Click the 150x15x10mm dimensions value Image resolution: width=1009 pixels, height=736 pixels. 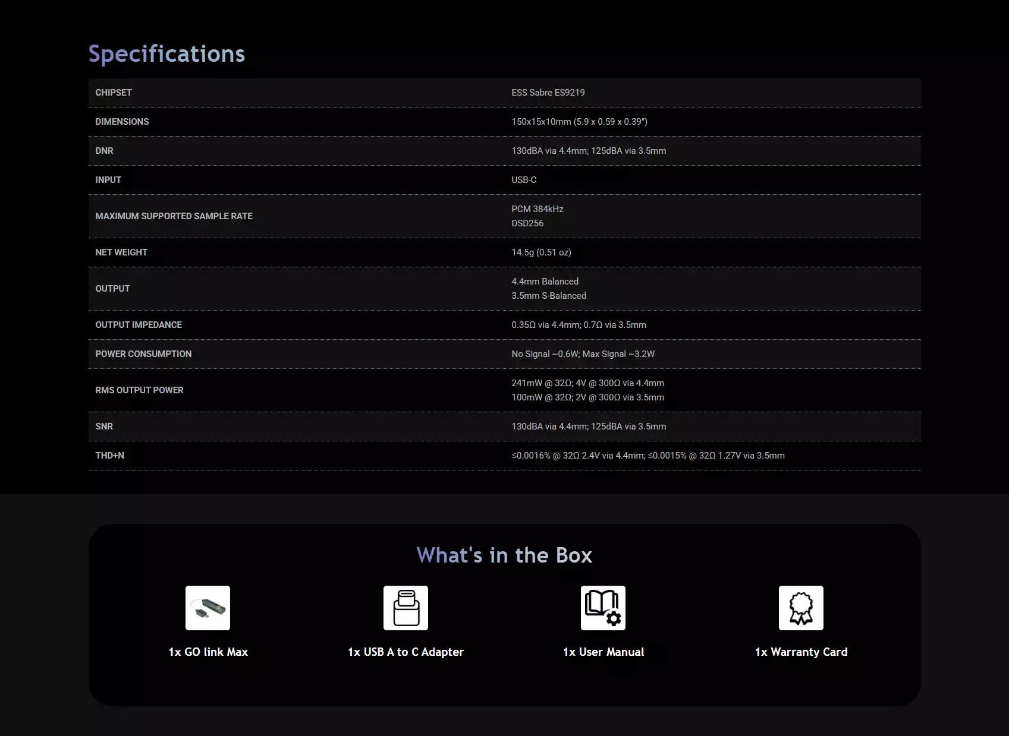coord(579,122)
